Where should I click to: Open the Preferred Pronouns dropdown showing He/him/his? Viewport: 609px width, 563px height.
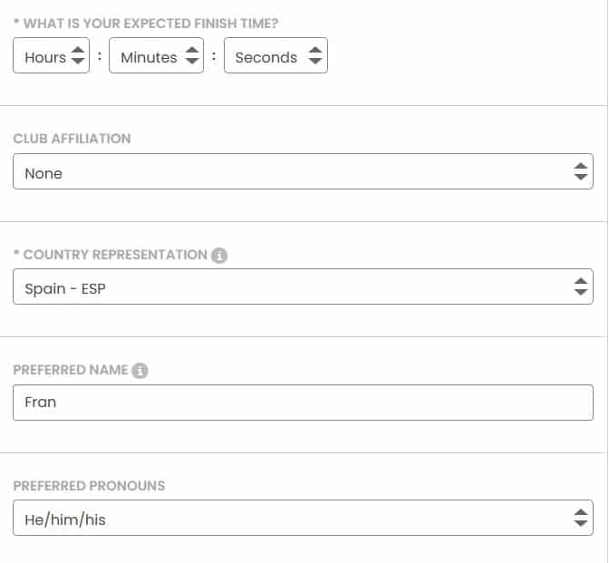click(290, 519)
